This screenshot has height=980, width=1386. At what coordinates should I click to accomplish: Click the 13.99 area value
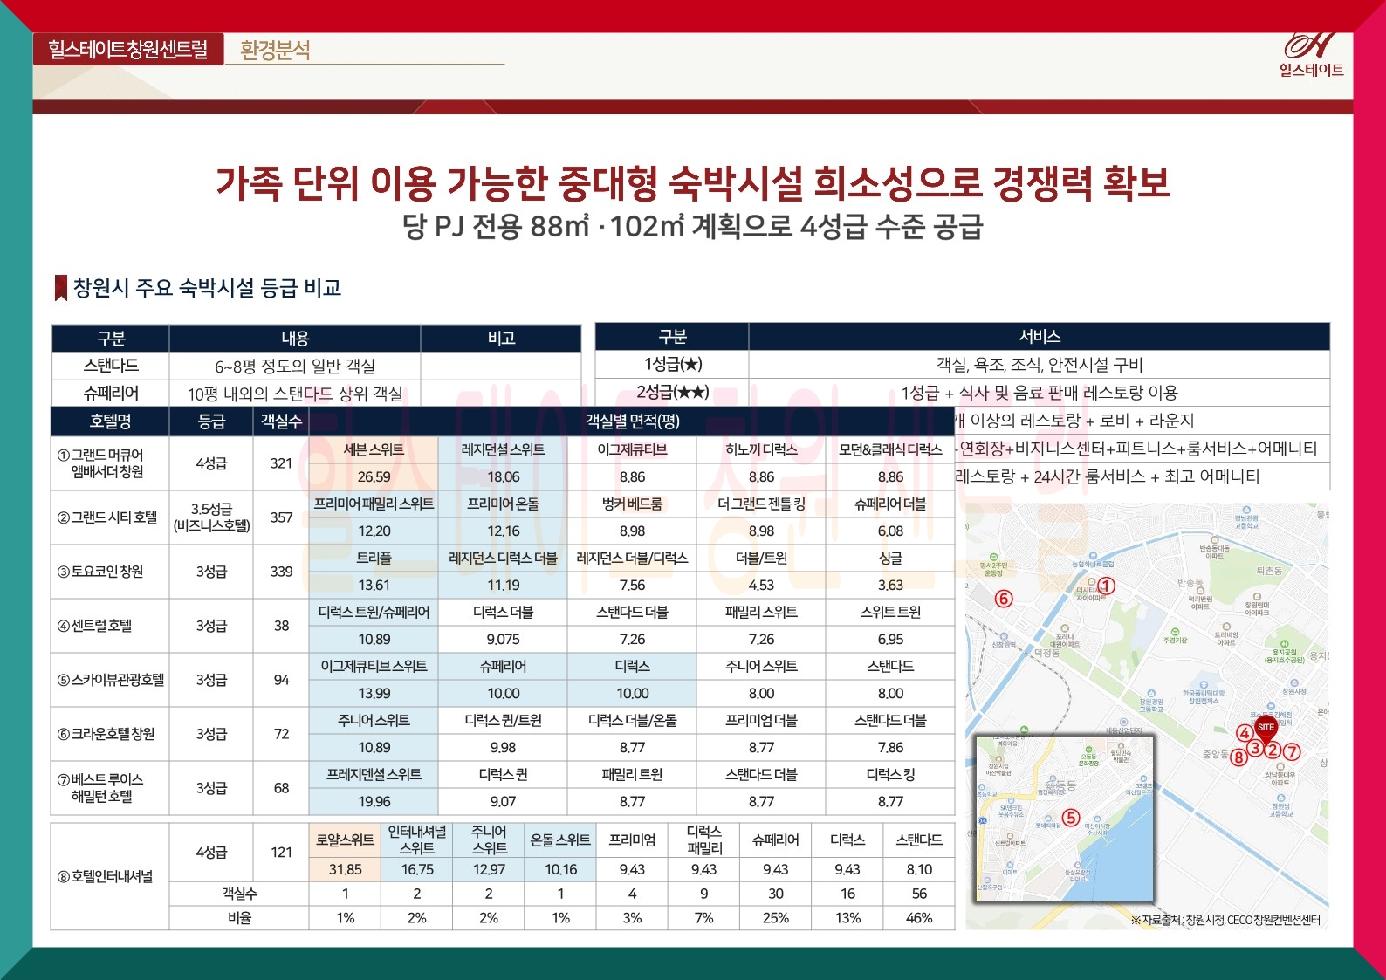[x=374, y=694]
